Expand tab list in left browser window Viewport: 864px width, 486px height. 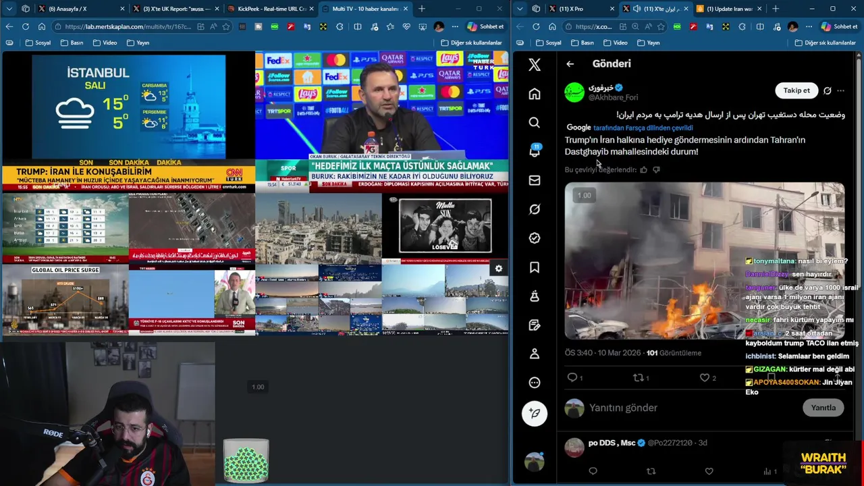9,9
